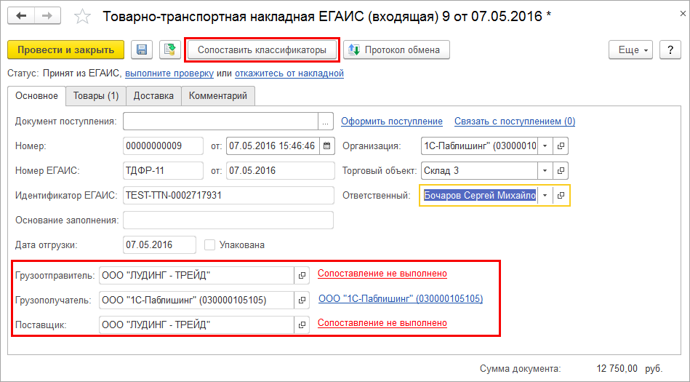Viewport: 690px width, 382px height.
Task: Expand the Организация dropdown arrow
Action: point(545,146)
